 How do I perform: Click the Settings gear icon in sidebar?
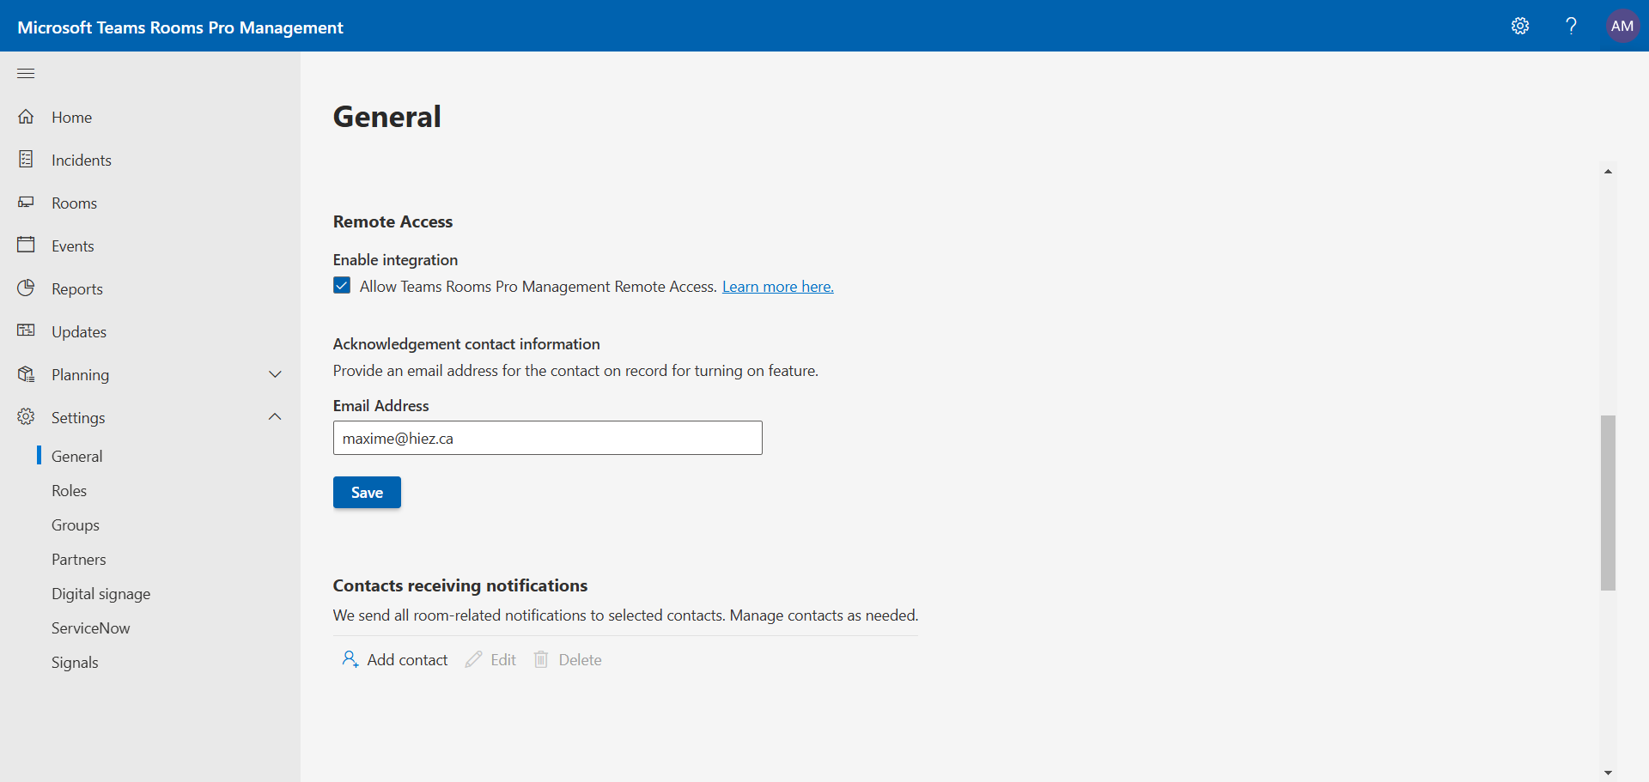tap(27, 416)
